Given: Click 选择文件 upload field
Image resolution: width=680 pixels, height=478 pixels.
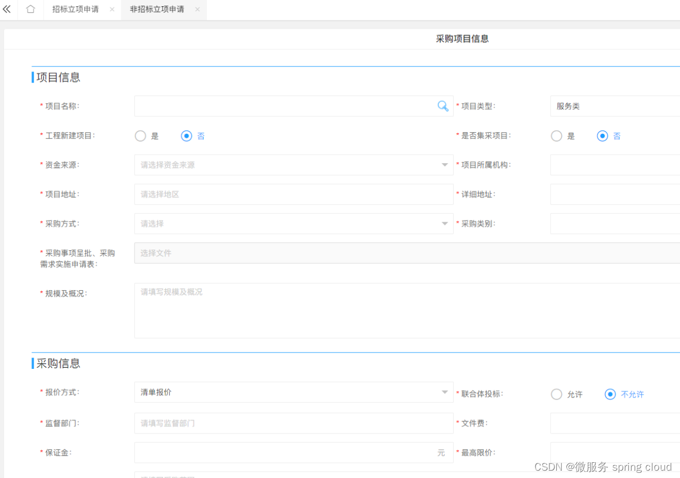Looking at the screenshot, I should click(x=407, y=253).
